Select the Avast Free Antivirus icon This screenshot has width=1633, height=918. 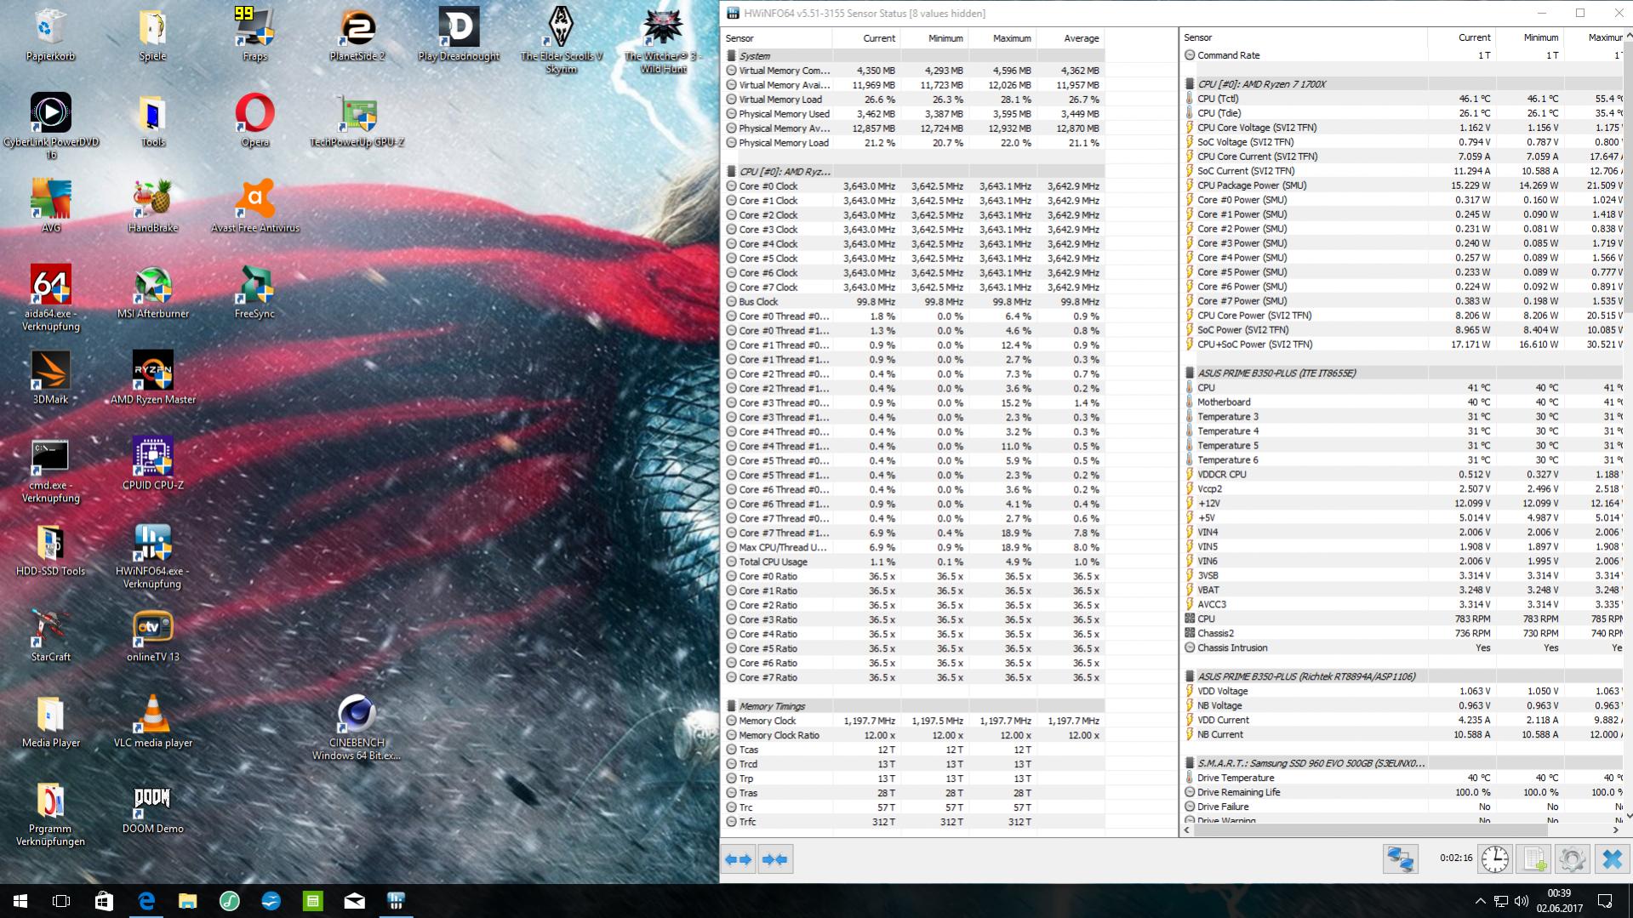(x=254, y=206)
